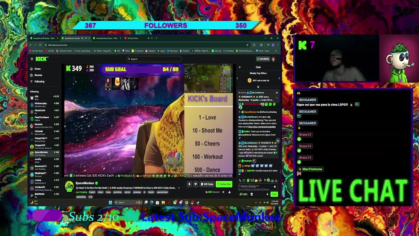Open chat settings gear icon
This screenshot has width=419, height=236.
pos(267,194)
